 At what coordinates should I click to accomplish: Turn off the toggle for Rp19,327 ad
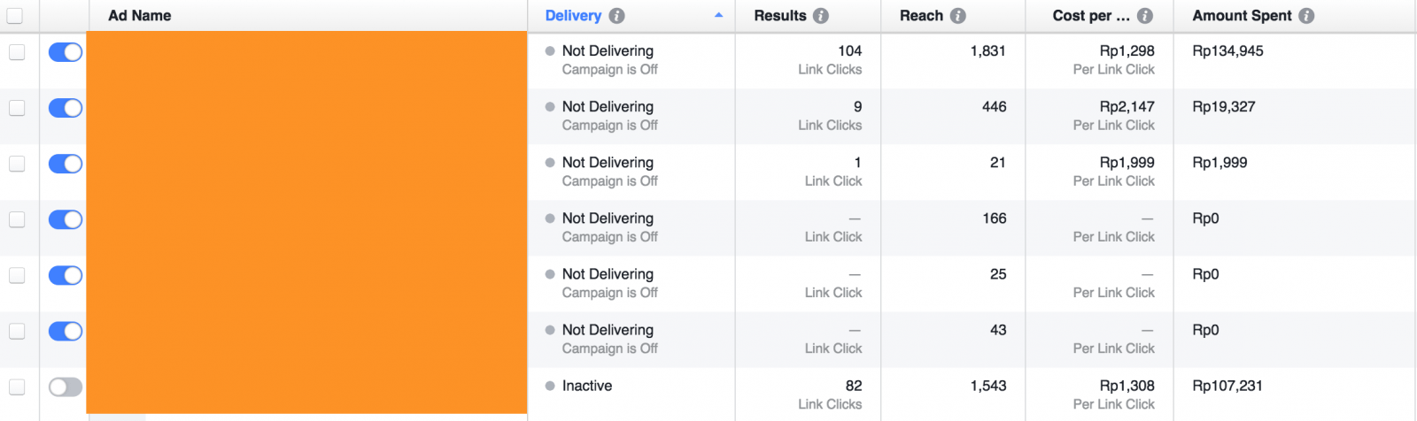[x=66, y=108]
